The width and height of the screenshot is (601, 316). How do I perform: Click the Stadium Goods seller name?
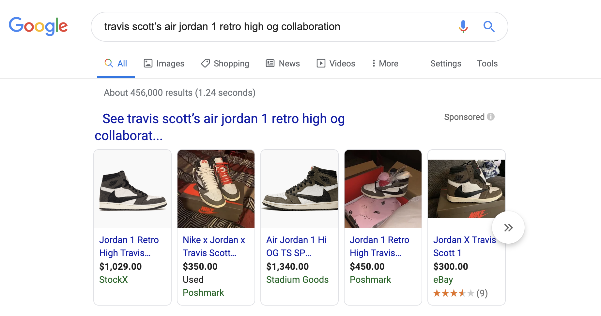pyautogui.click(x=297, y=280)
